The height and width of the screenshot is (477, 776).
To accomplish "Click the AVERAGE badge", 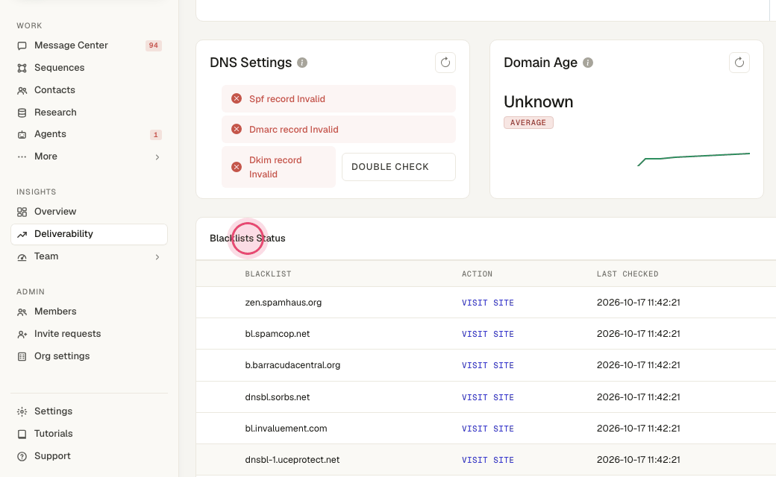I will tap(528, 122).
